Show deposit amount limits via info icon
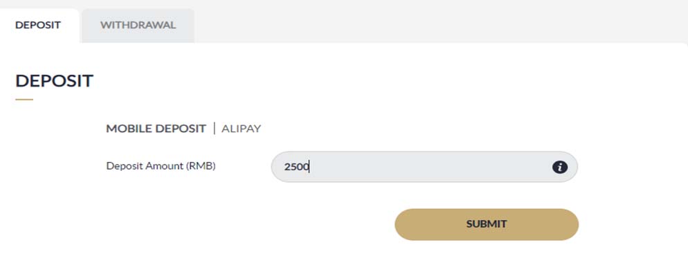This screenshot has height=274, width=688. [x=559, y=167]
